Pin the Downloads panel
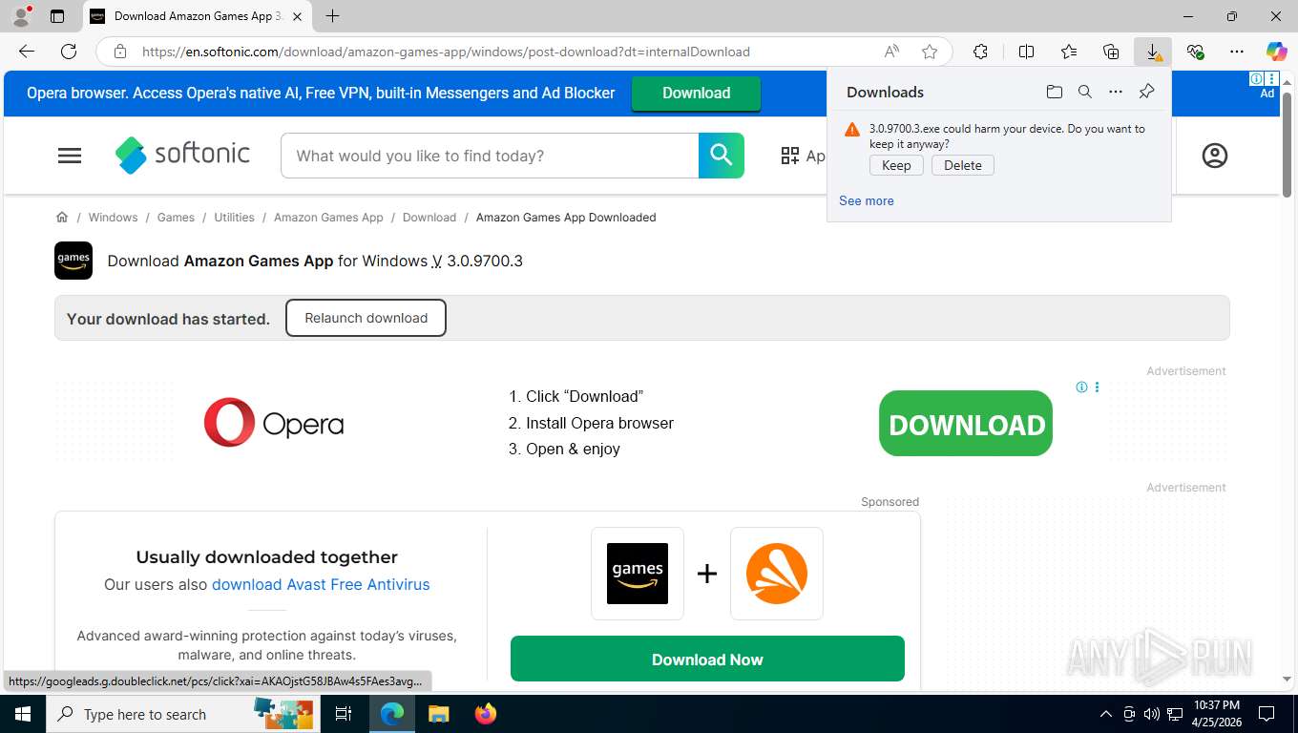 pos(1147,92)
